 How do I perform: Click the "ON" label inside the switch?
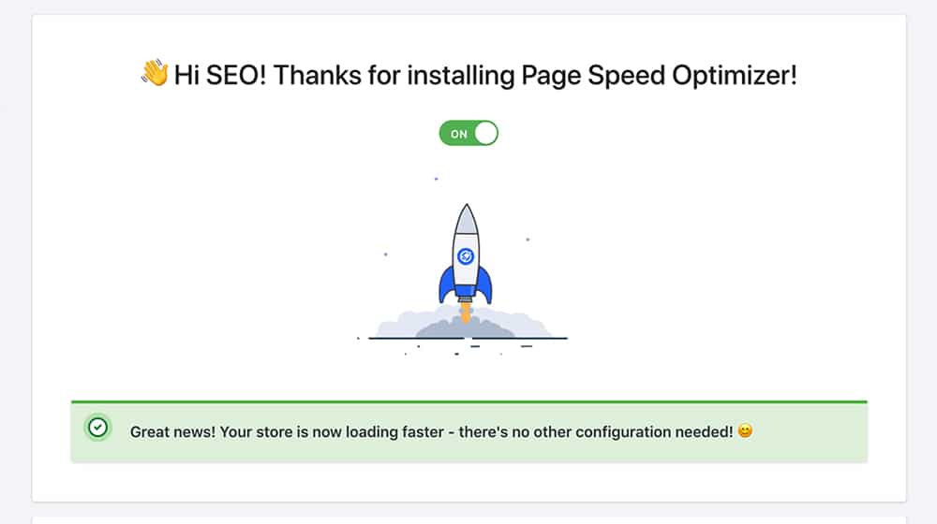tap(458, 135)
